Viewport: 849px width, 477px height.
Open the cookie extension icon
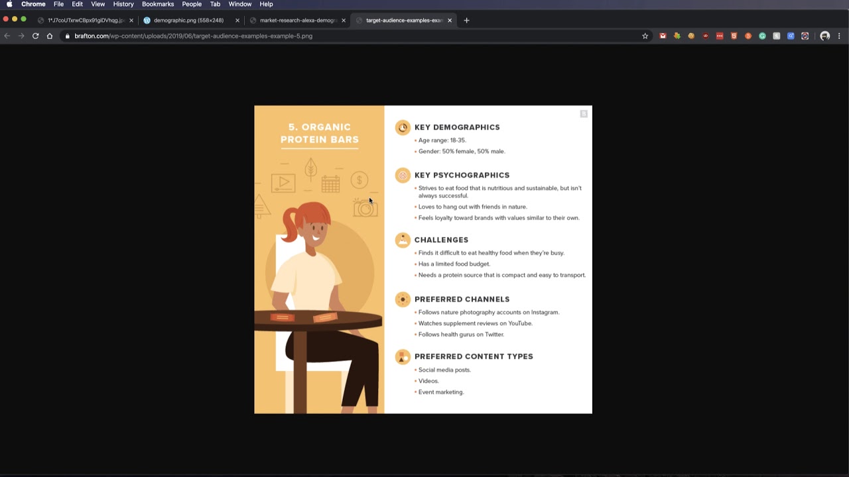tap(691, 36)
